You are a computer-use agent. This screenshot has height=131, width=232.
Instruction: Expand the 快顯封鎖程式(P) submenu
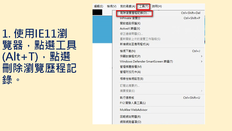click(x=130, y=56)
